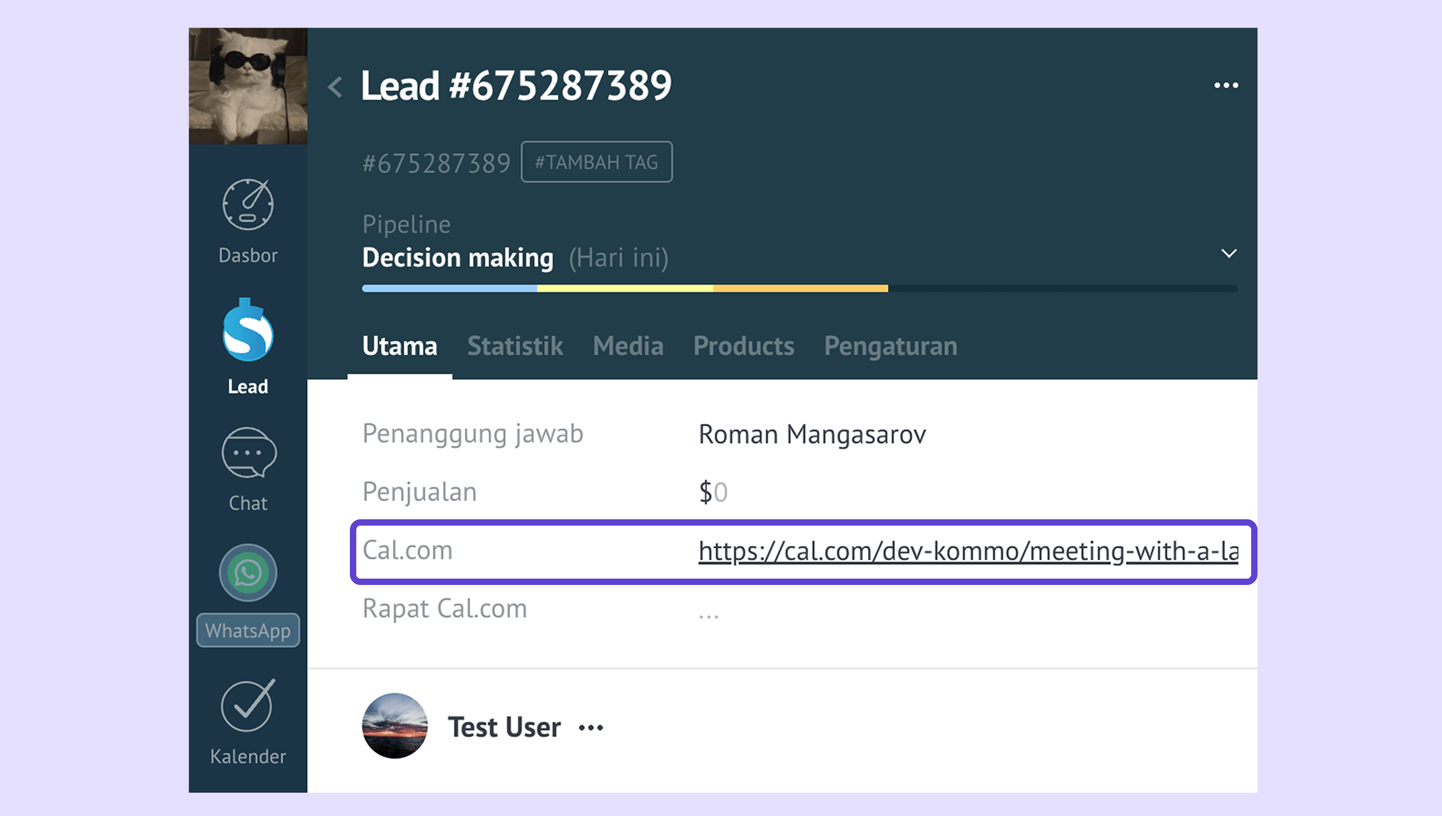Screen dimensions: 1442x816
Task: Edit the Penjualan sale amount field
Action: click(713, 492)
